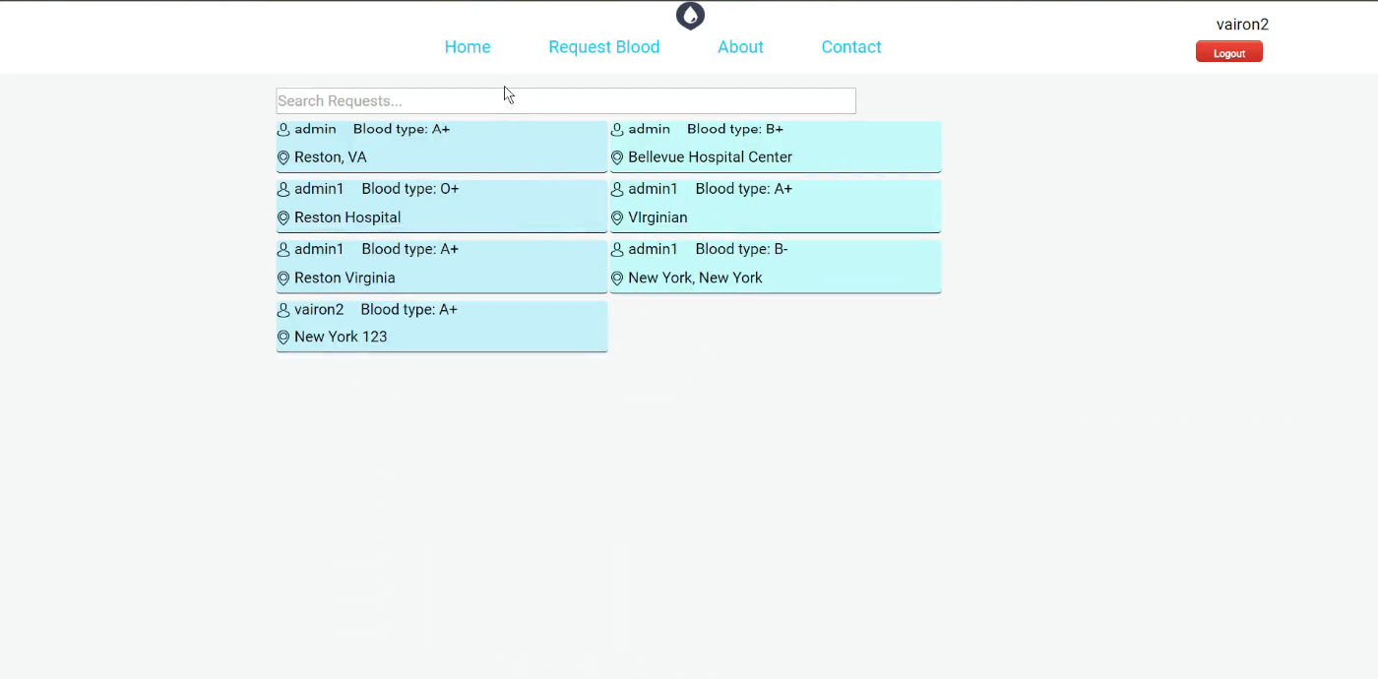Open the Home page
Viewport: 1378px width, 679px height.
point(468,47)
